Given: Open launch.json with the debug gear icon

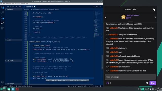Looking at the screenshot, I should click(x=16, y=7).
